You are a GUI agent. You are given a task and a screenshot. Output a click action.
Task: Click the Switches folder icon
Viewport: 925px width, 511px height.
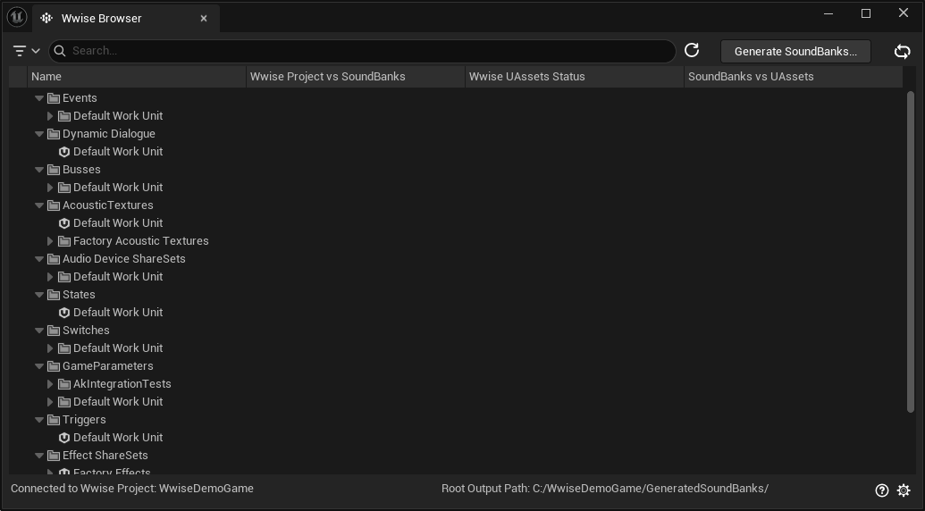54,331
